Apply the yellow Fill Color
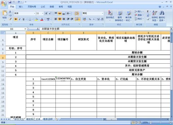Image resolution: width=173 pixels, height=125 pixels. pyautogui.click(x=36, y=19)
